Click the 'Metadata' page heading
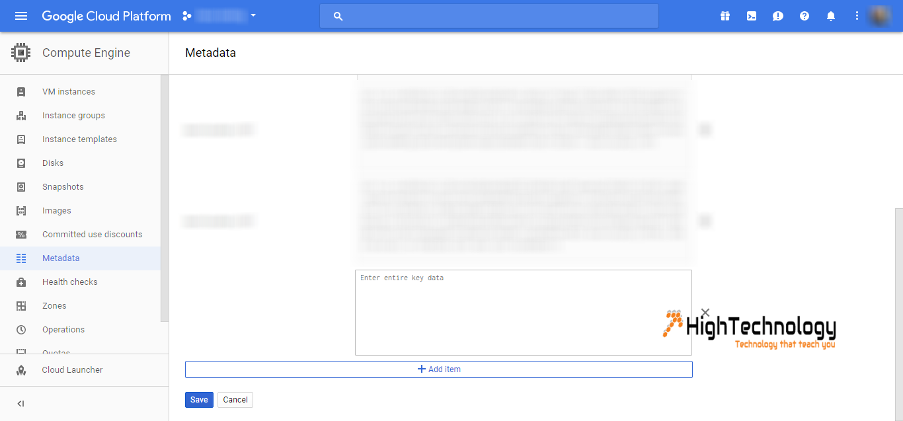 [210, 53]
